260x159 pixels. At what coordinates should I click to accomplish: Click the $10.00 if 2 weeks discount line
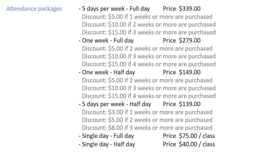tap(149, 25)
